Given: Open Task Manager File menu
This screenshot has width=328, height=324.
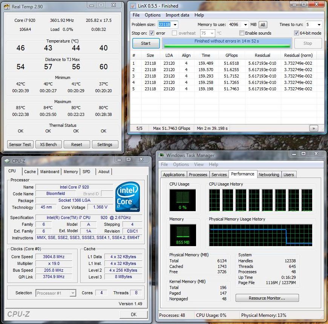Looking at the screenshot, I should [164, 164].
